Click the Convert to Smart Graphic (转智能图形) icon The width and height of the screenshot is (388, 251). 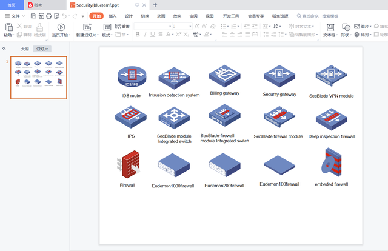[292, 35]
